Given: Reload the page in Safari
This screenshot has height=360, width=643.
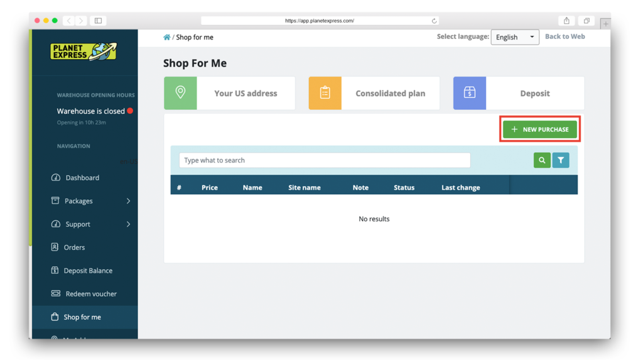Looking at the screenshot, I should pos(434,21).
